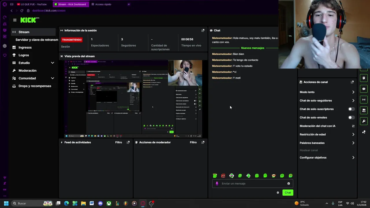Pop out the Acciones de moderador panel
Viewport: 370px width, 208px height.
coord(203,142)
